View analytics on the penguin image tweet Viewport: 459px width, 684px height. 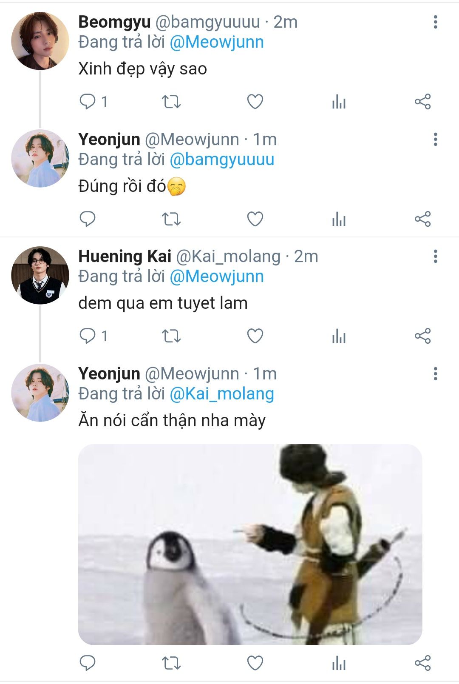tap(339, 663)
